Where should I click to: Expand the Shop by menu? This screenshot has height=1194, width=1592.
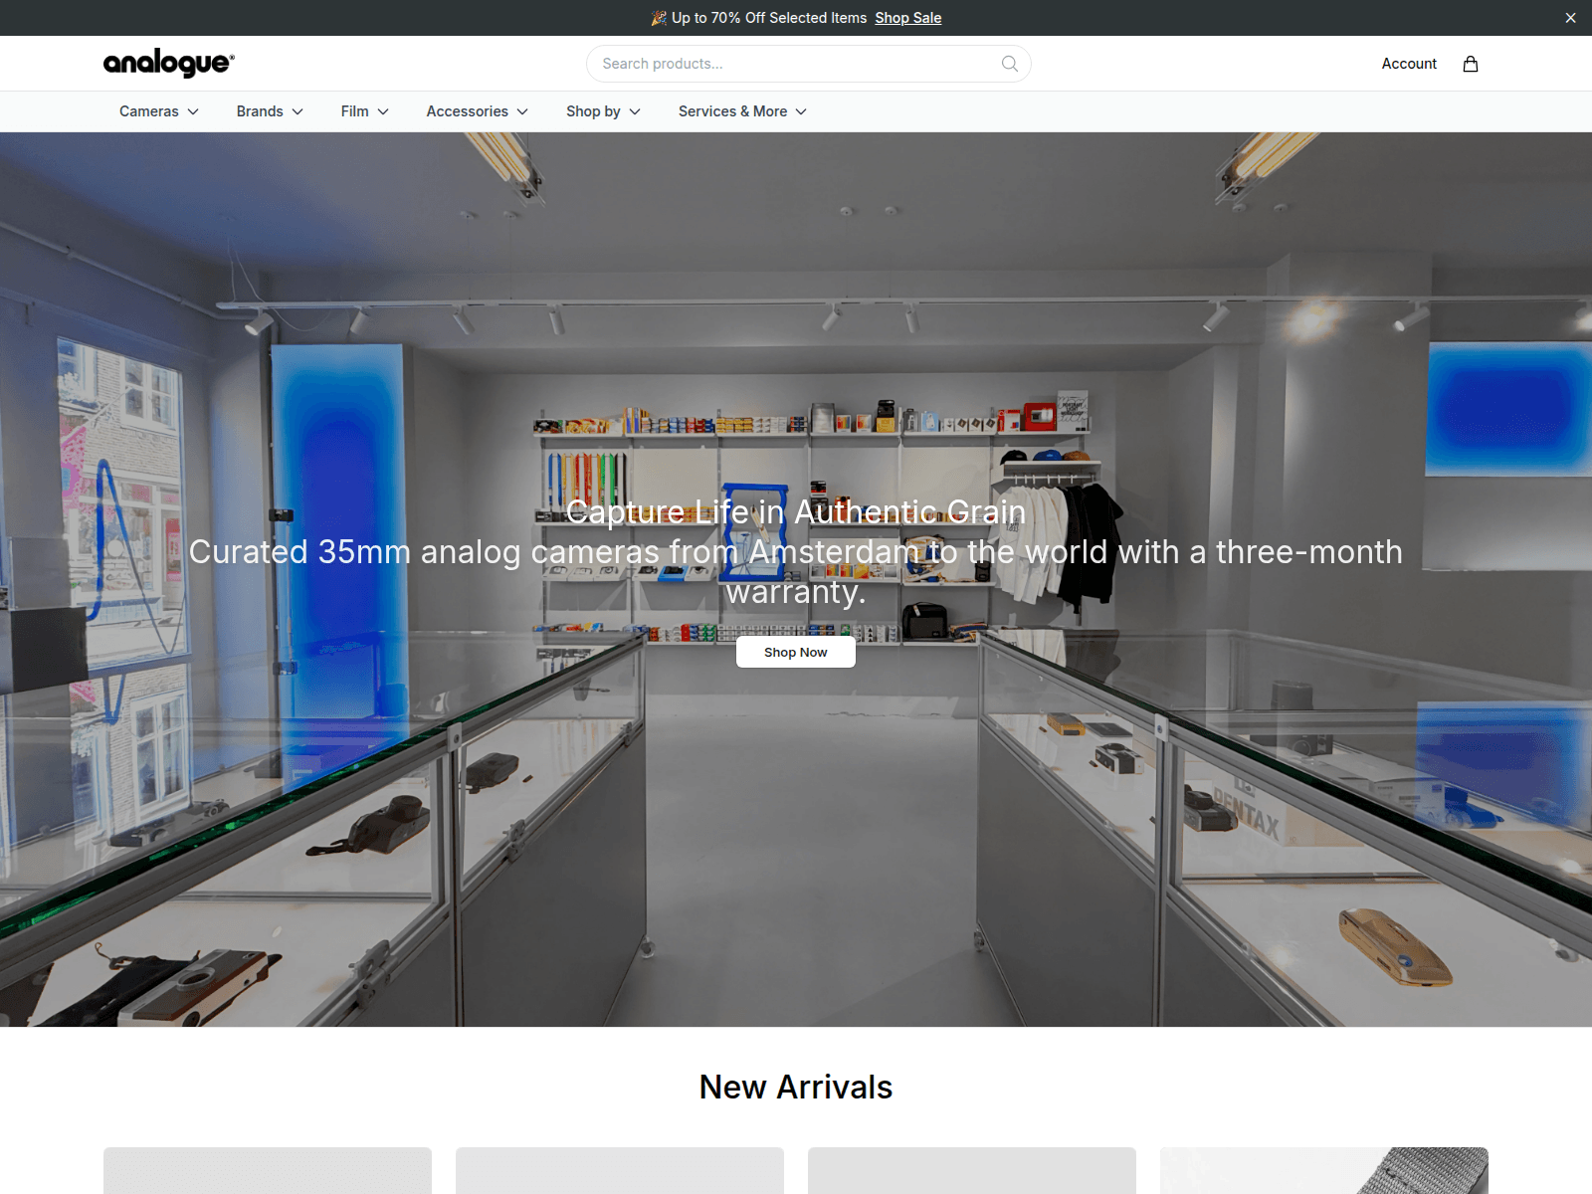click(x=604, y=111)
